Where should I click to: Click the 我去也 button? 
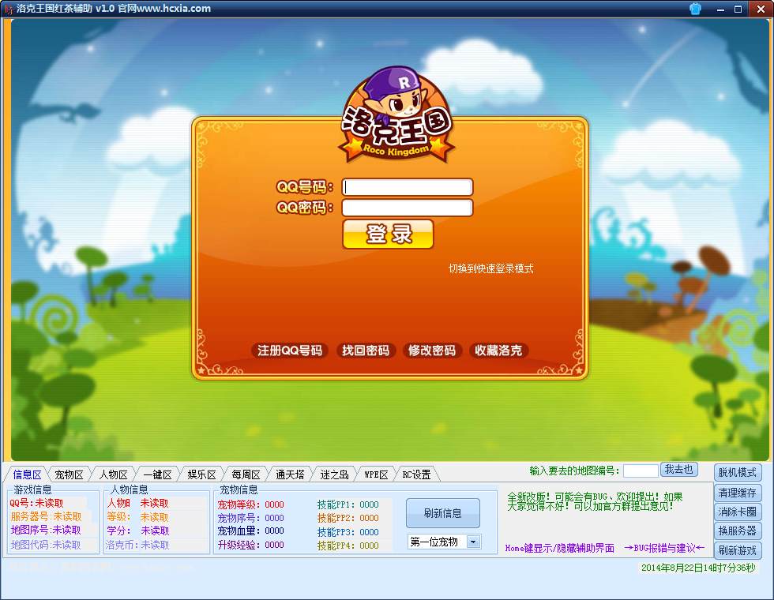point(679,470)
